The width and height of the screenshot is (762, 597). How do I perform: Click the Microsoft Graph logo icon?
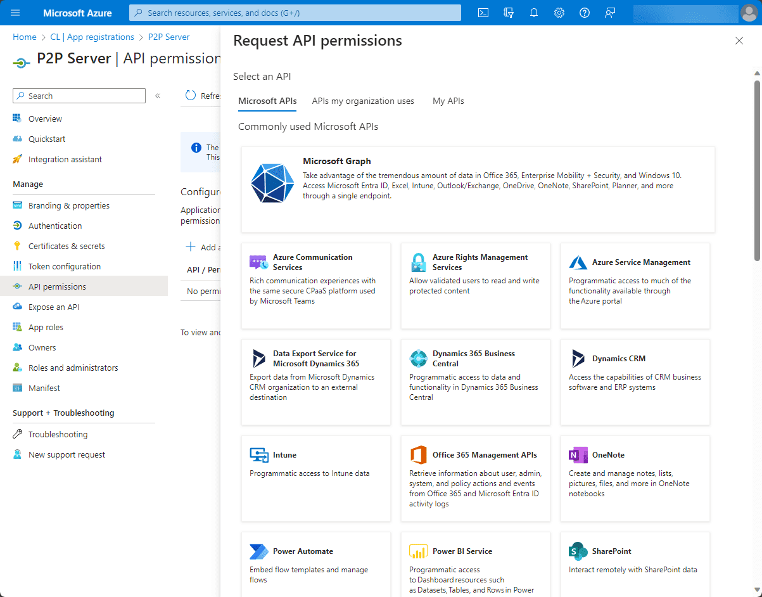coord(272,183)
